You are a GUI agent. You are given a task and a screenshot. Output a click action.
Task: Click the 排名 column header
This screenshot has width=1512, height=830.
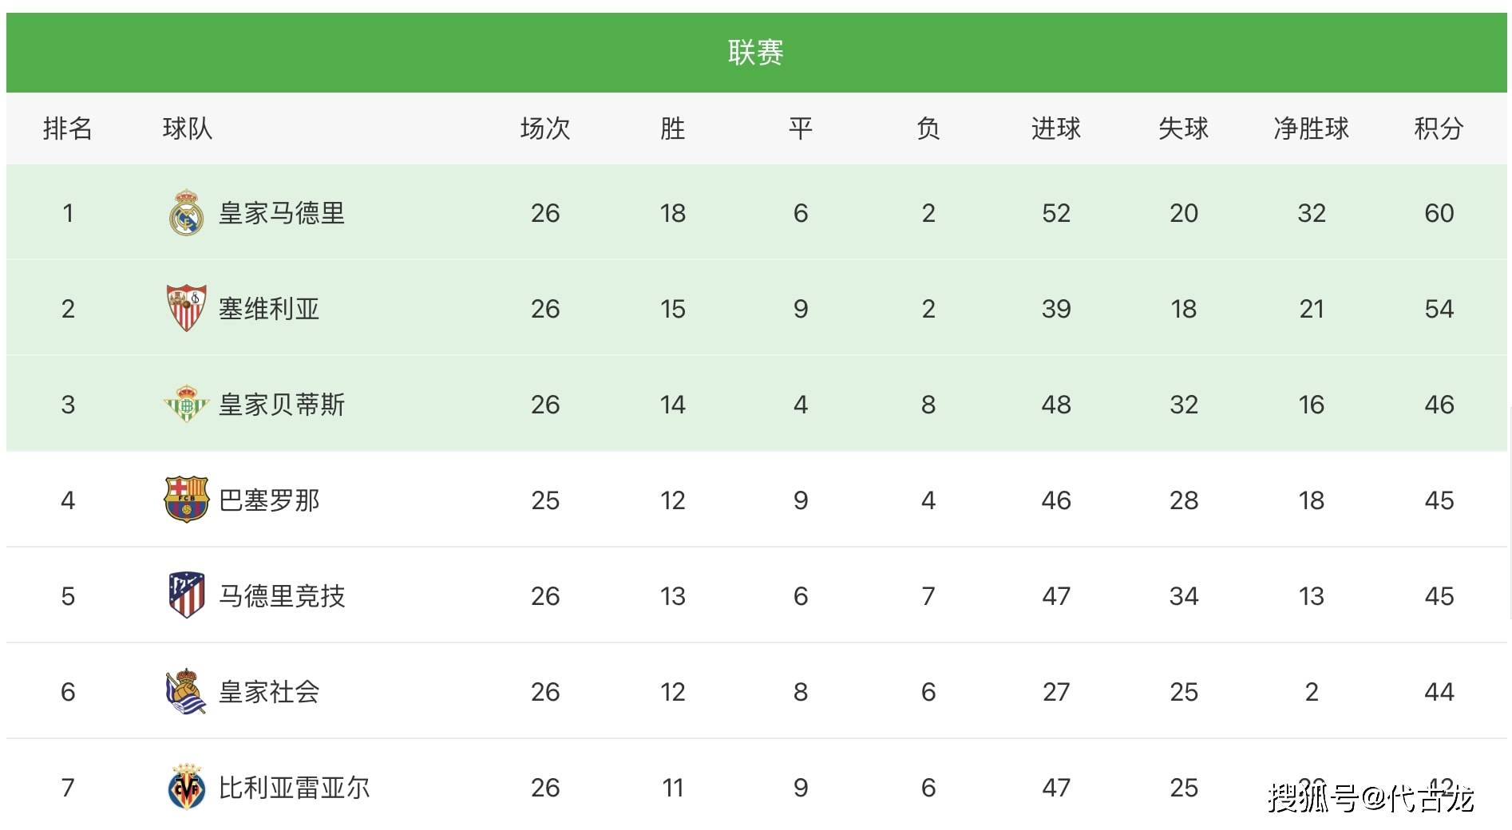tap(68, 128)
